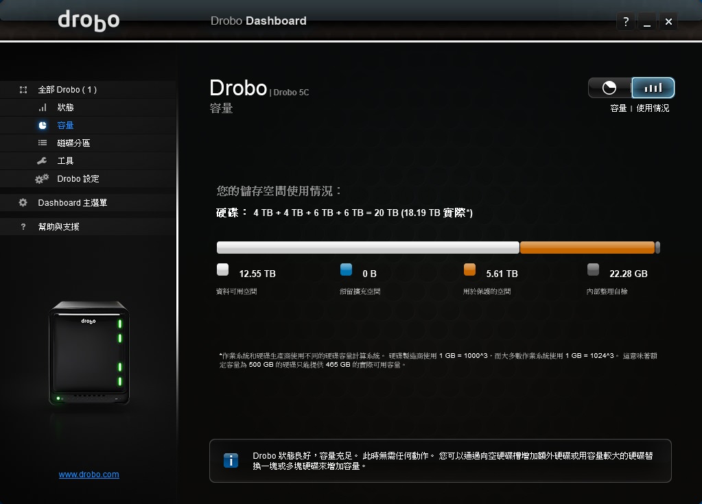This screenshot has height=504, width=702.
Task: Click the 0 B value
Action: (369, 274)
